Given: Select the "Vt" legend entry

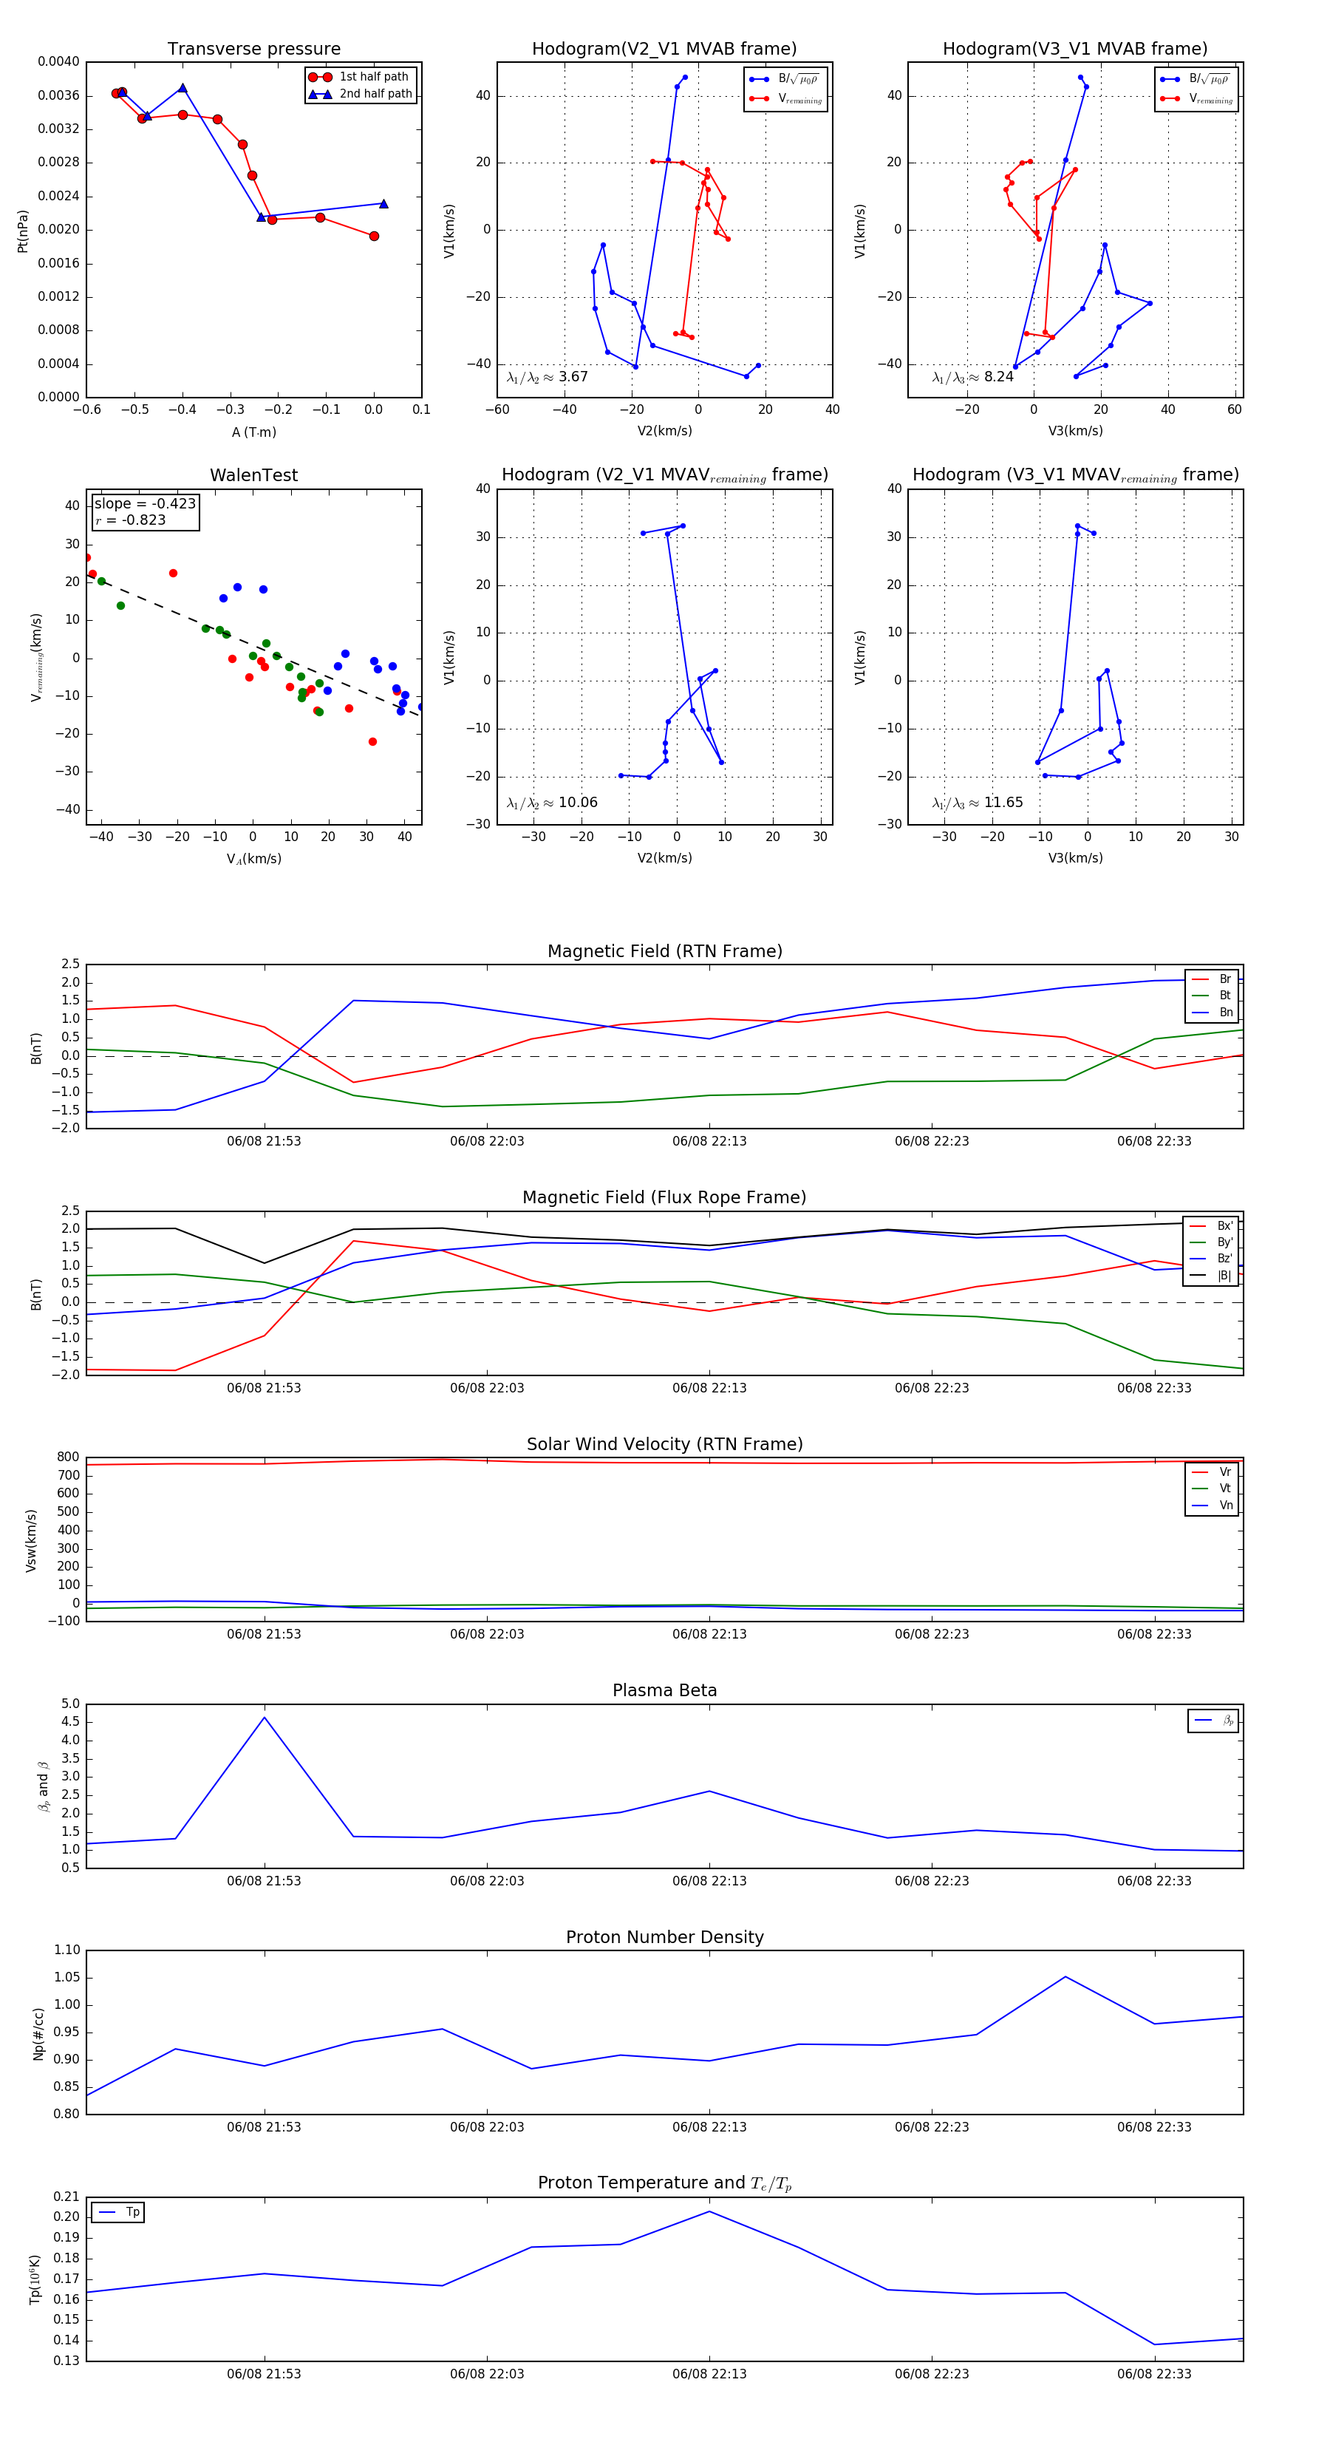Looking at the screenshot, I should point(1213,1489).
